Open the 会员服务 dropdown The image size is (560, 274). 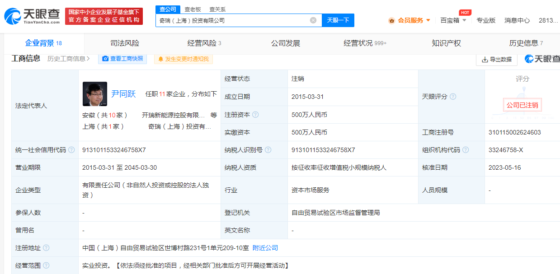[409, 20]
